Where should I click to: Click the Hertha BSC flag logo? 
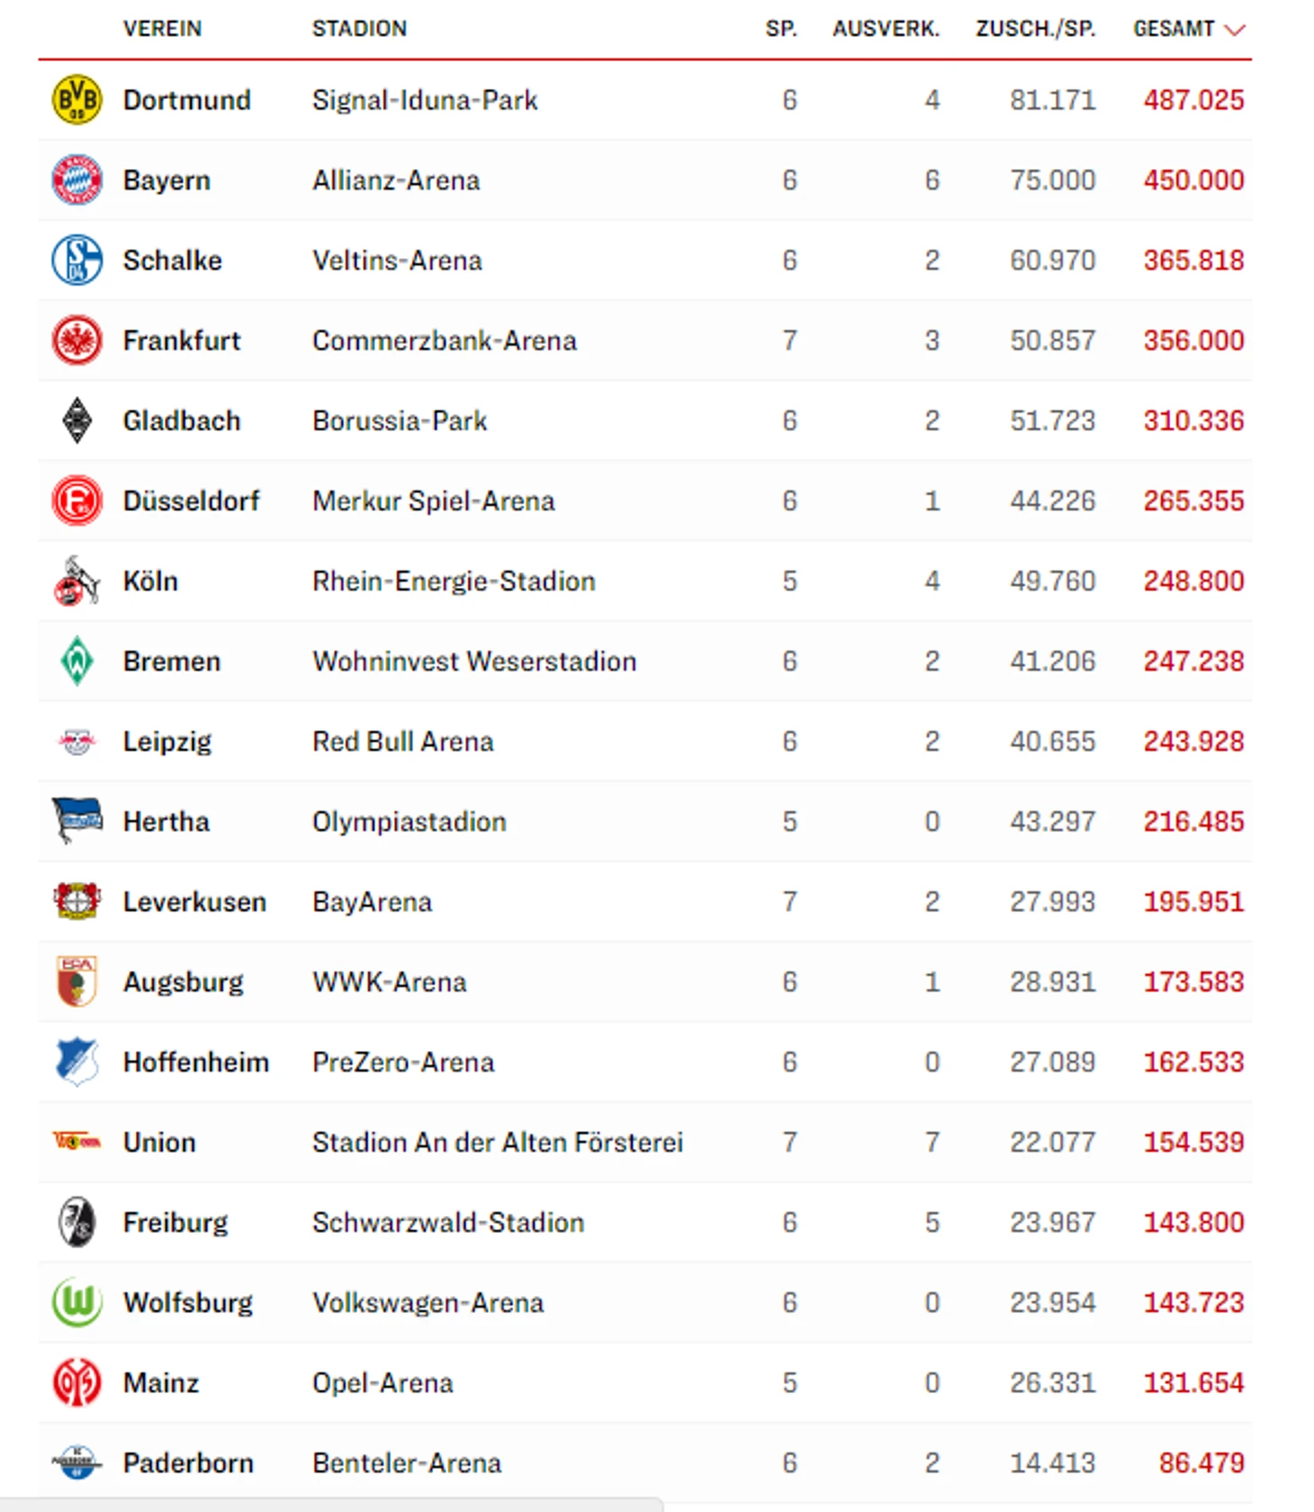tap(76, 821)
